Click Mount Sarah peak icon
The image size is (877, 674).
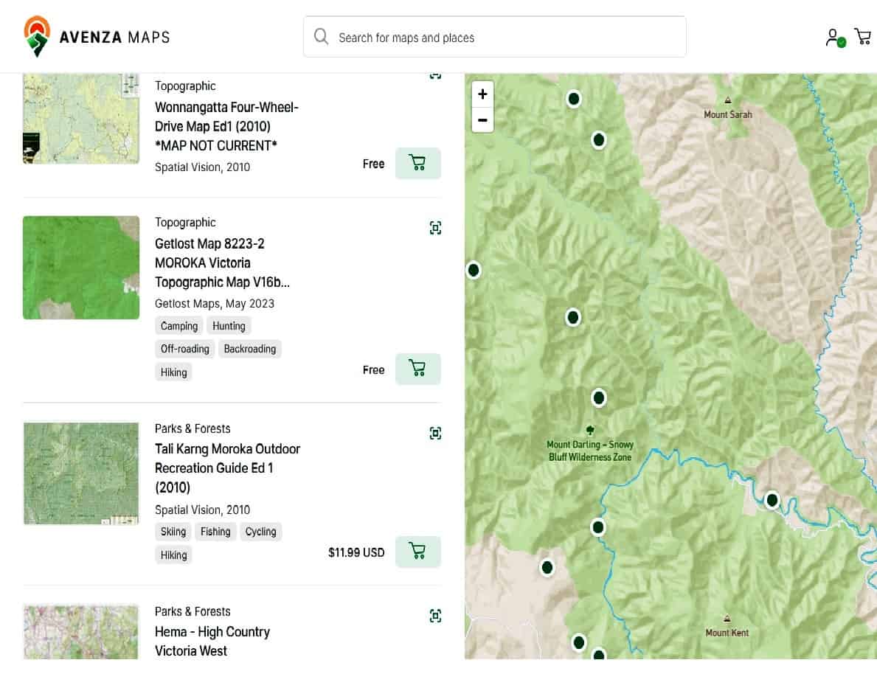[728, 101]
